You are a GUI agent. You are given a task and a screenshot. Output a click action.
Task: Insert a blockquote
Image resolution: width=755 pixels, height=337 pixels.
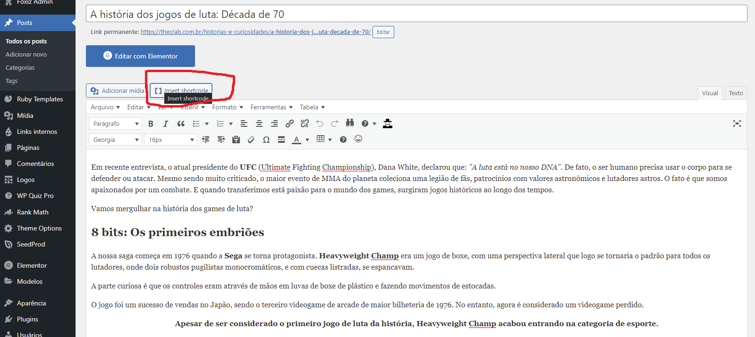(181, 124)
